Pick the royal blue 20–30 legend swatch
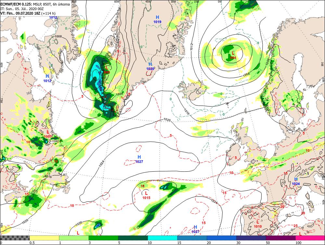This screenshot has height=245, width=325. 222,238
